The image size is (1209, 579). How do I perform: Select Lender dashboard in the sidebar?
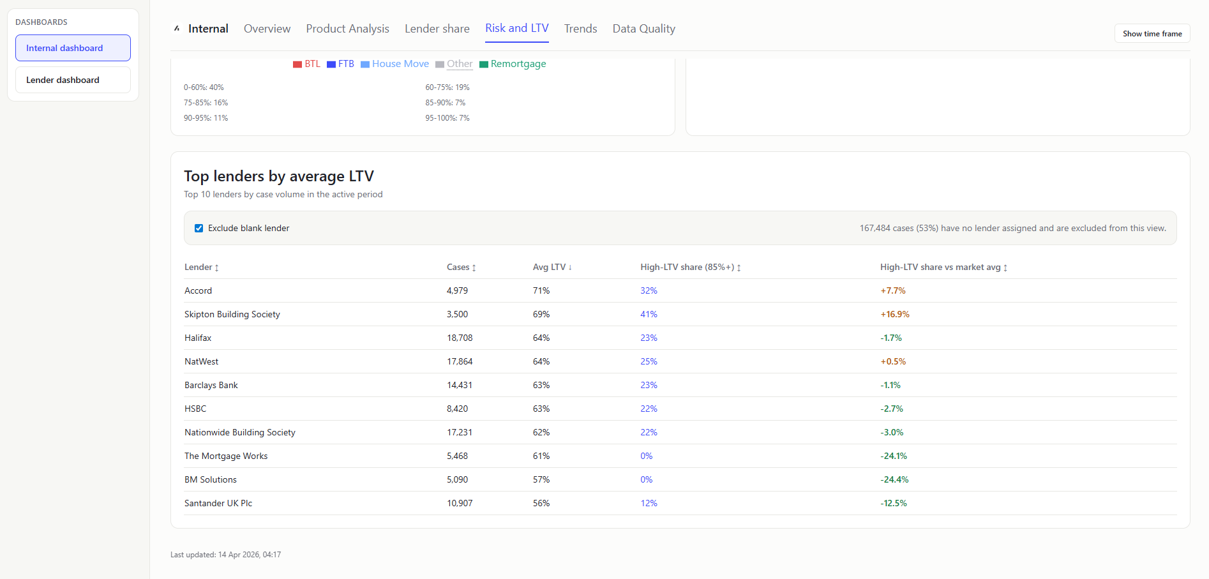click(72, 79)
